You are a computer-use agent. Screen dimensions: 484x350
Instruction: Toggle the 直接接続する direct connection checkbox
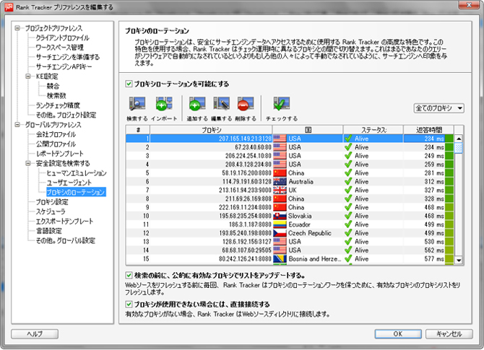click(x=129, y=305)
